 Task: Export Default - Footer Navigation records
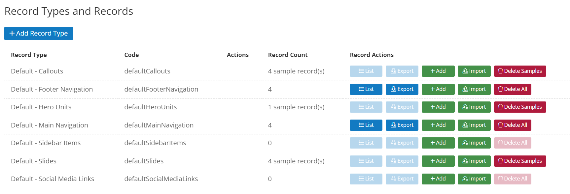402,89
